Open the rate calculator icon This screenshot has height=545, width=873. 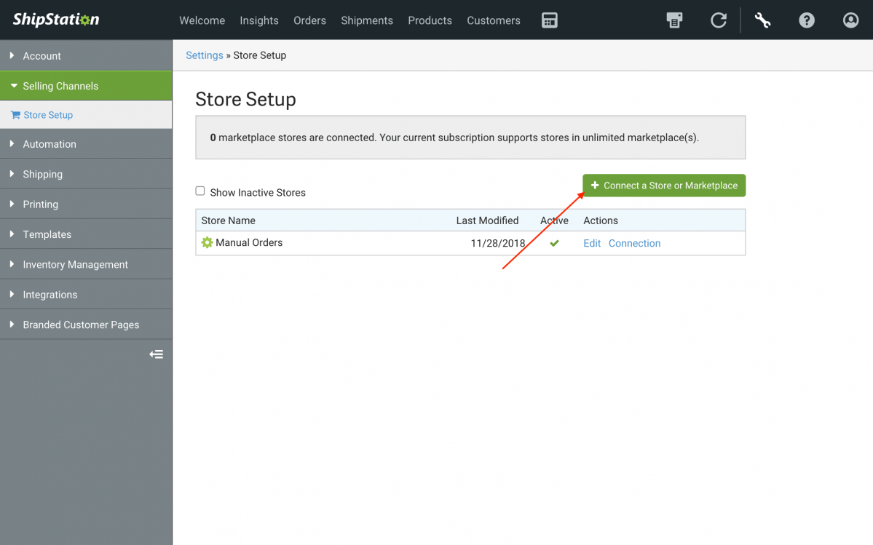(549, 20)
